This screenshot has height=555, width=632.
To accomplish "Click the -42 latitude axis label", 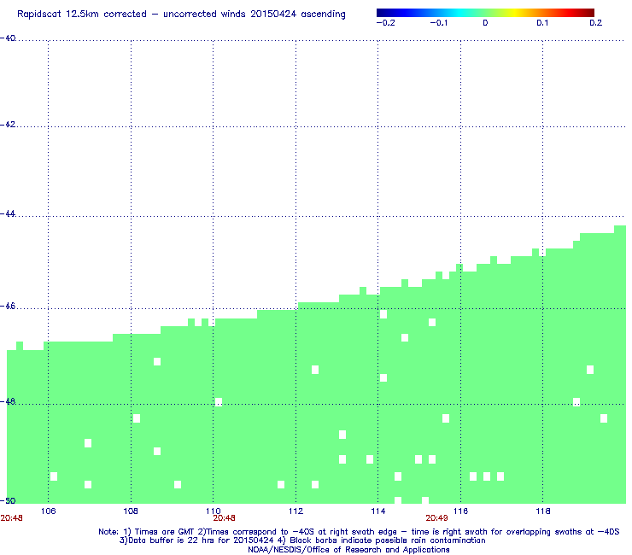I will pyautogui.click(x=8, y=125).
